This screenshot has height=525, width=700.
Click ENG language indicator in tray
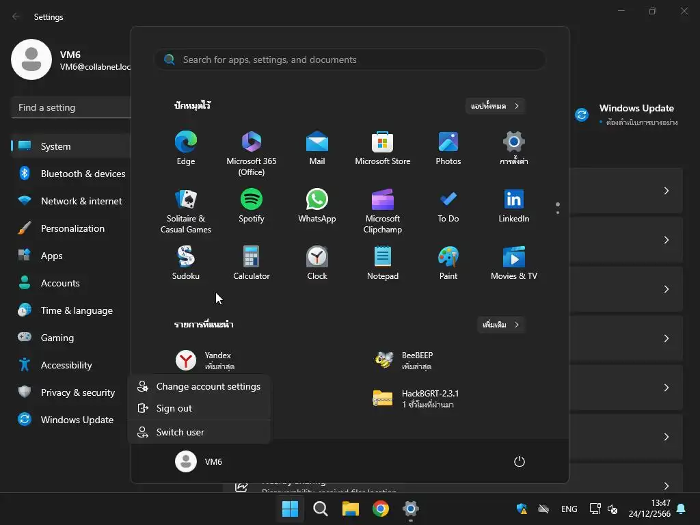coord(569,509)
